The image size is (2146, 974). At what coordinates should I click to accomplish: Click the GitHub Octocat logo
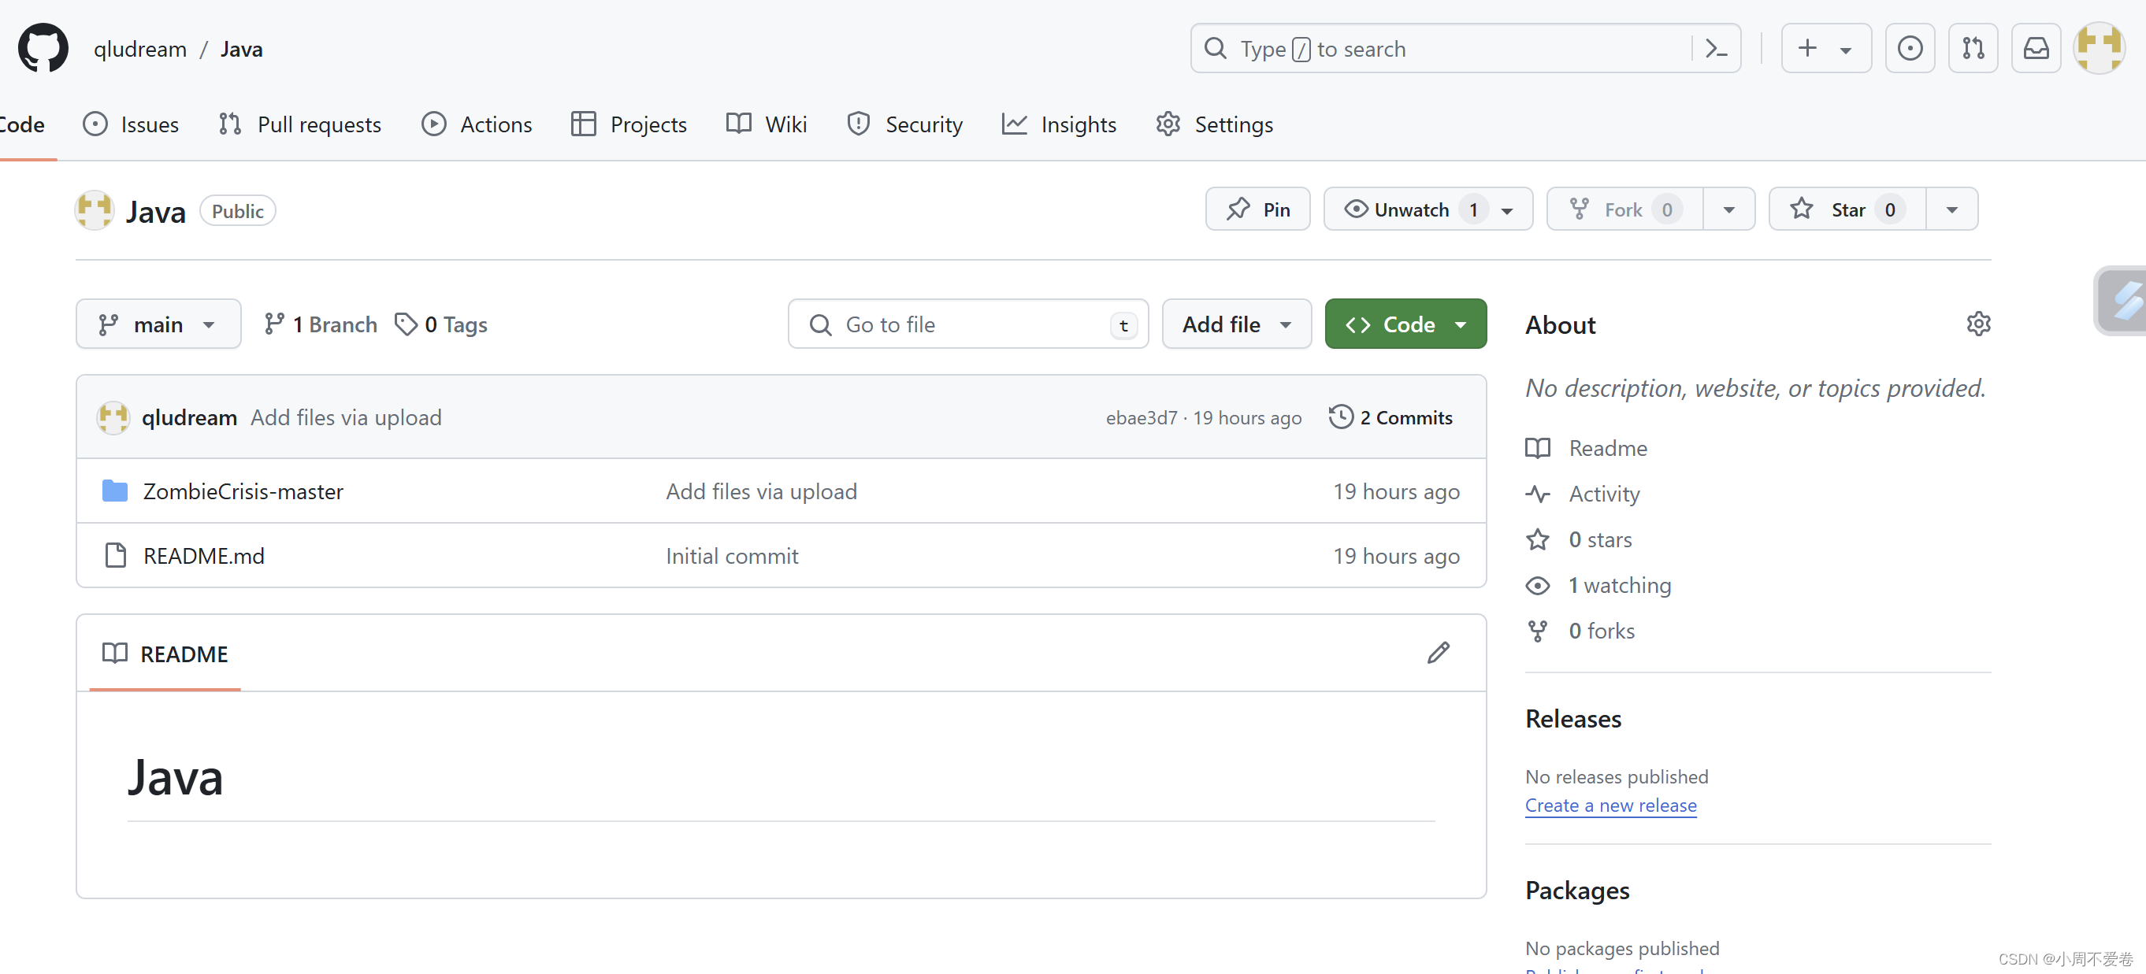coord(43,48)
